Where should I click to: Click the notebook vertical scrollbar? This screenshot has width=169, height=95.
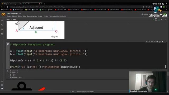coord(168,74)
